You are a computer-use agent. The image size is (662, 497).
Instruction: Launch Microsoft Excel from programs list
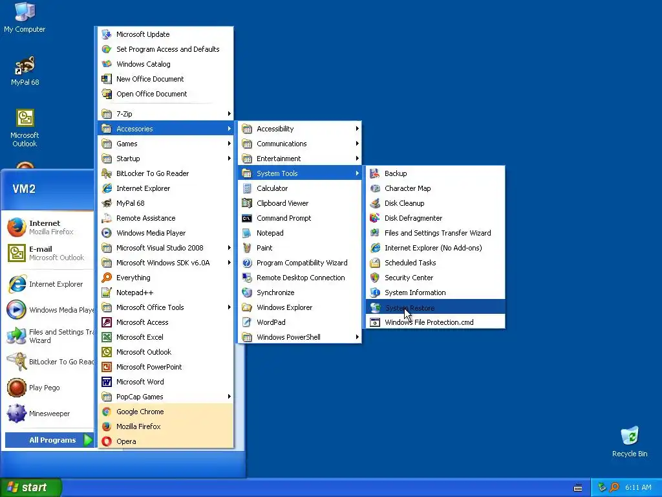click(x=165, y=337)
